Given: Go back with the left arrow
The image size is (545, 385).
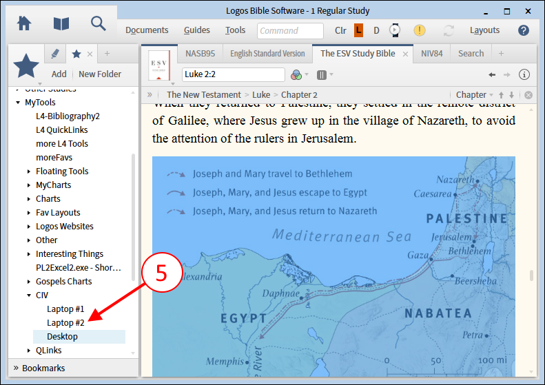Looking at the screenshot, I should [492, 74].
